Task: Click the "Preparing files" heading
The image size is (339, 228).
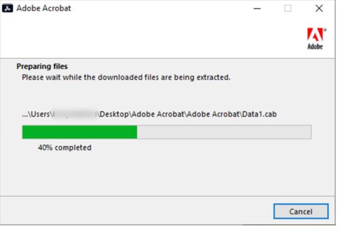Action: (42, 67)
